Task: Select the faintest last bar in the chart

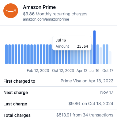Action: coord(110,58)
